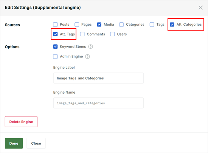Enable the Admin Engine option

[55, 57]
